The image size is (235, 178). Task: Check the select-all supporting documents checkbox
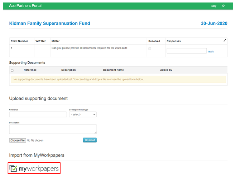12,70
